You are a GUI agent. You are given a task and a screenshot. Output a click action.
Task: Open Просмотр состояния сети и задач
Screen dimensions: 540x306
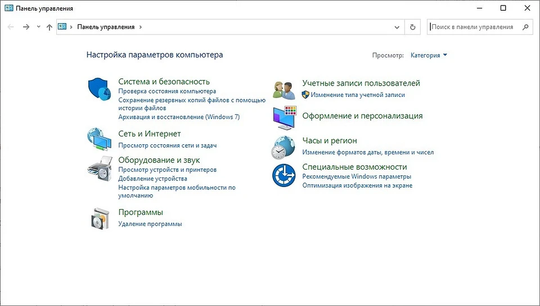click(x=168, y=145)
